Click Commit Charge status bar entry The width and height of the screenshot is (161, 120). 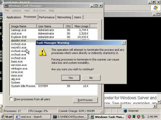(76, 111)
